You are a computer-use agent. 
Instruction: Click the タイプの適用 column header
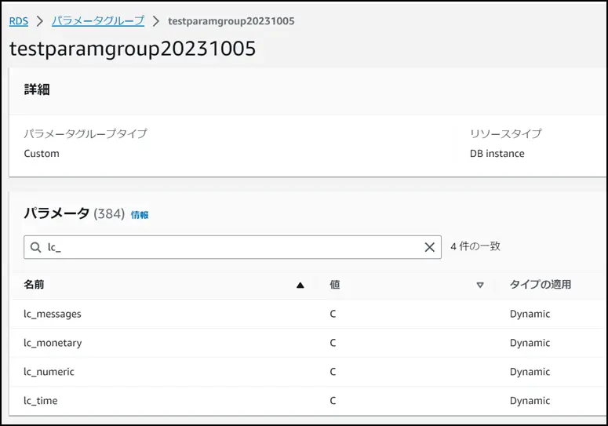pos(541,285)
